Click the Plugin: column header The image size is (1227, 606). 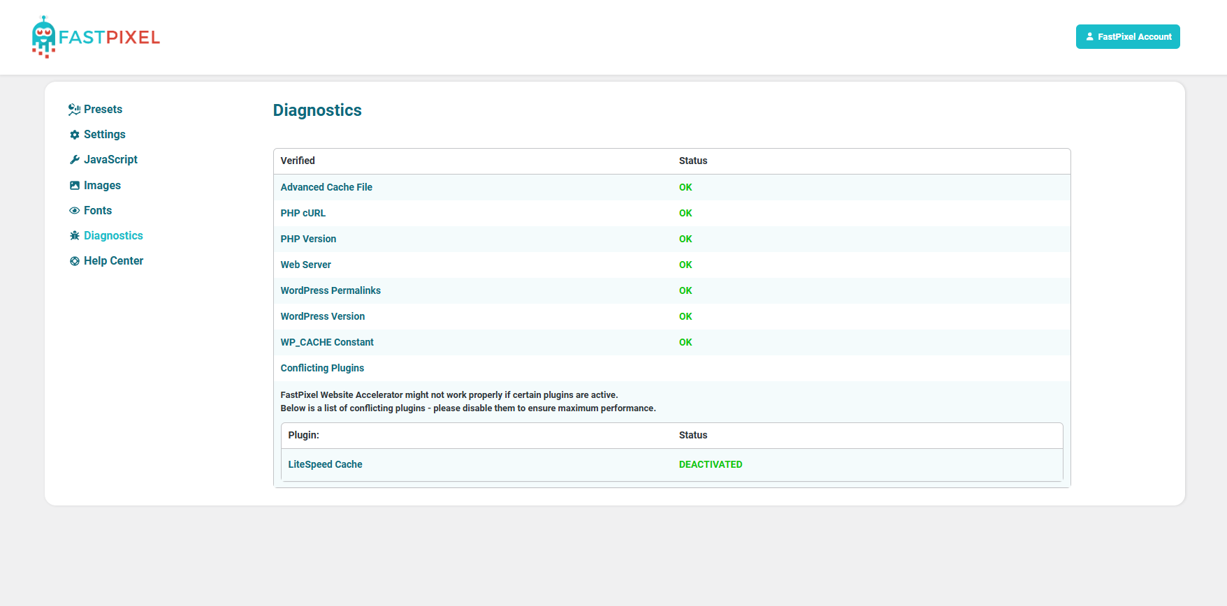pyautogui.click(x=303, y=435)
